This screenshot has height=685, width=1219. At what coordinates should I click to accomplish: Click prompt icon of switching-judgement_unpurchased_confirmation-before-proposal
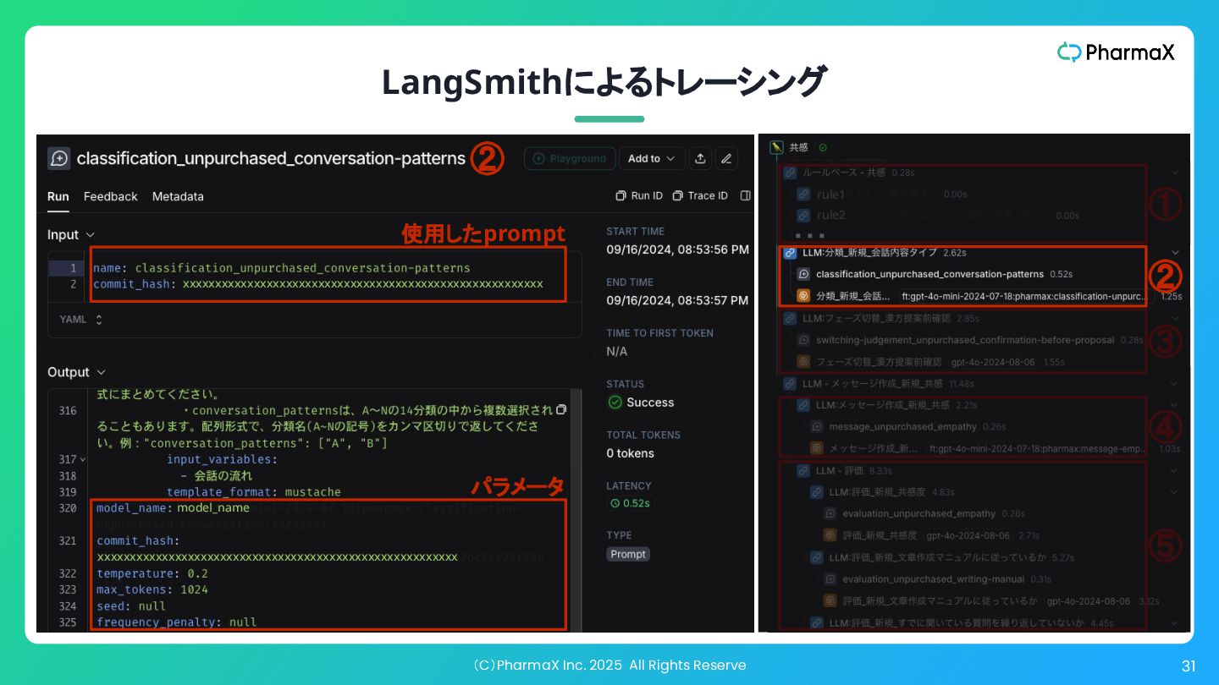coord(804,340)
